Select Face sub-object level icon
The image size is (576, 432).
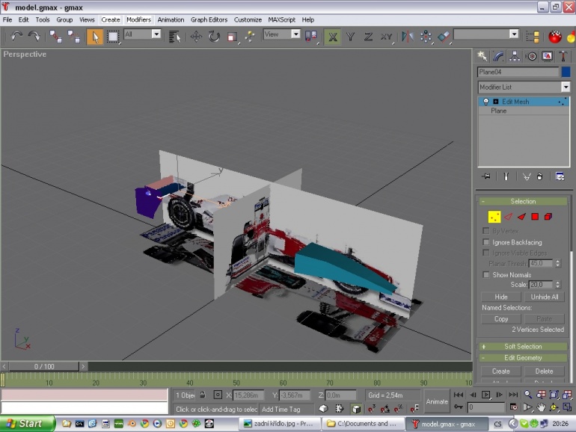click(521, 217)
